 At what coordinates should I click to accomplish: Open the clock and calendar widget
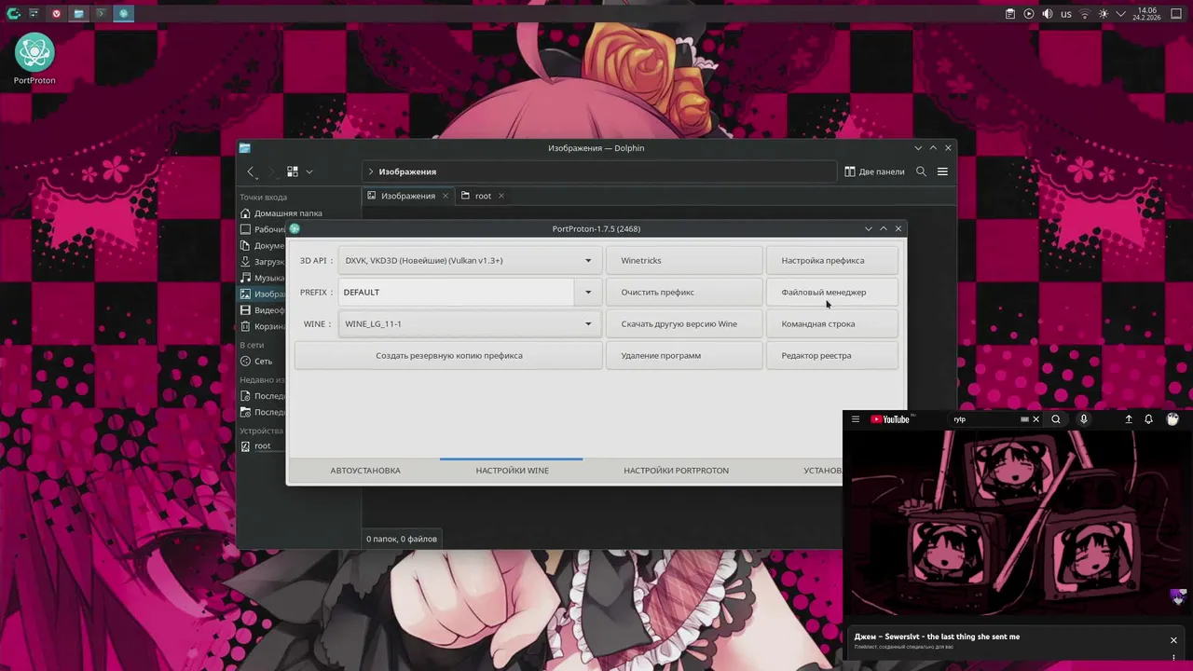pyautogui.click(x=1146, y=14)
